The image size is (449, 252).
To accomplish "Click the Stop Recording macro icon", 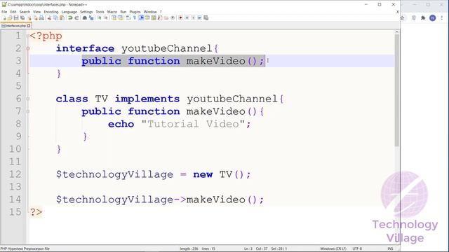I will point(187,17).
